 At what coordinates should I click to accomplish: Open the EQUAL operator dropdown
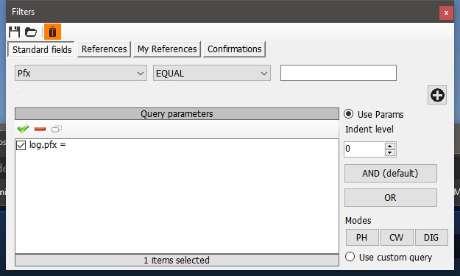point(212,73)
